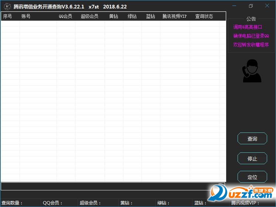
Task: Click the 黄钻 status bar entry
Action: click(x=126, y=203)
